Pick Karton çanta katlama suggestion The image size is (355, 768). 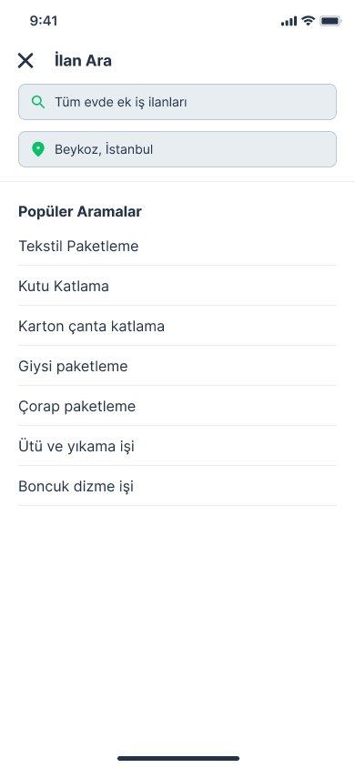tap(177, 326)
